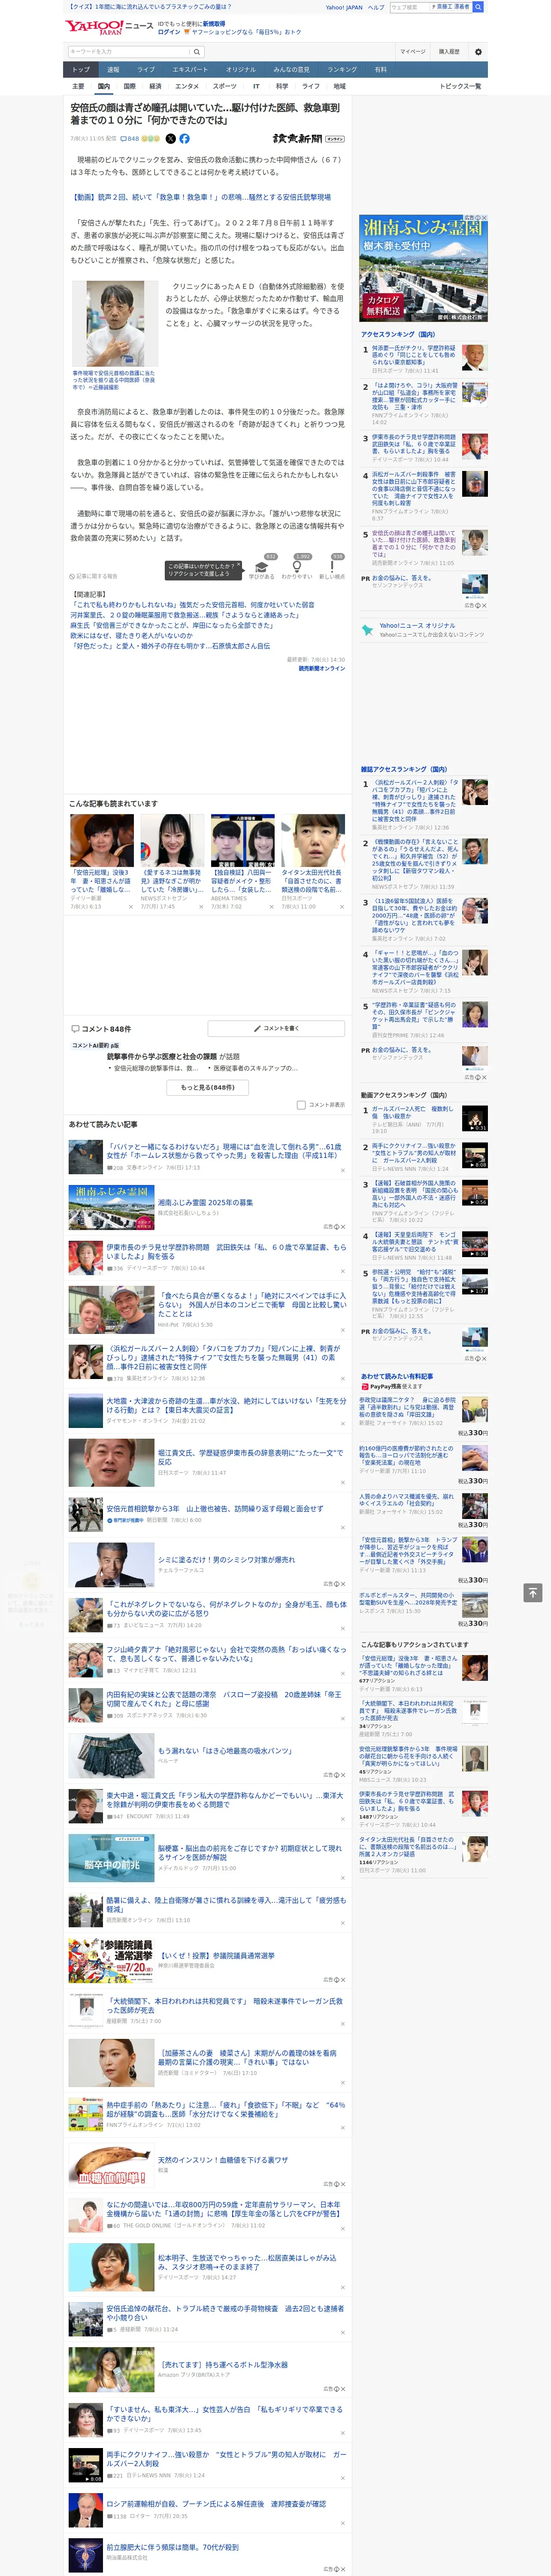Click the keyword search magnifier icon
The image size is (551, 2576).
196,51
